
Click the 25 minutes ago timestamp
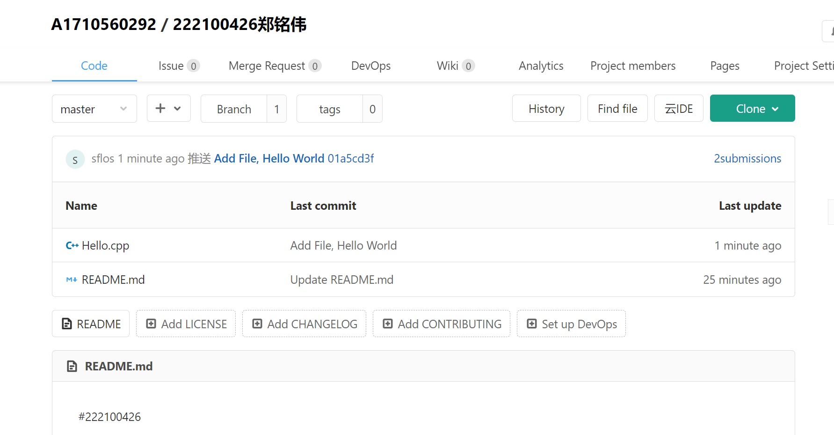point(742,280)
